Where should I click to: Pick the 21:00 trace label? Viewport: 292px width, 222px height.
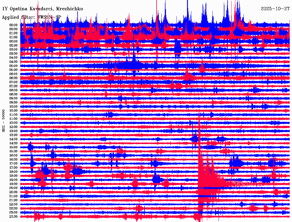click(13, 196)
